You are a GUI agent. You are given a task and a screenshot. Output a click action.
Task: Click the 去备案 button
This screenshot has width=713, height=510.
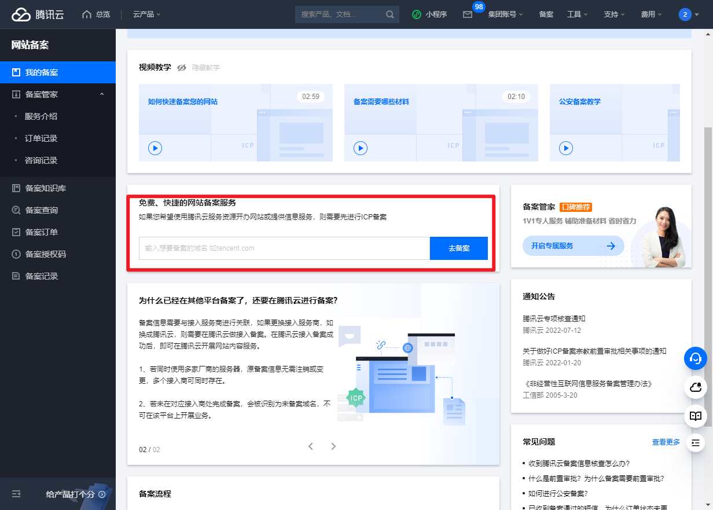tap(458, 248)
